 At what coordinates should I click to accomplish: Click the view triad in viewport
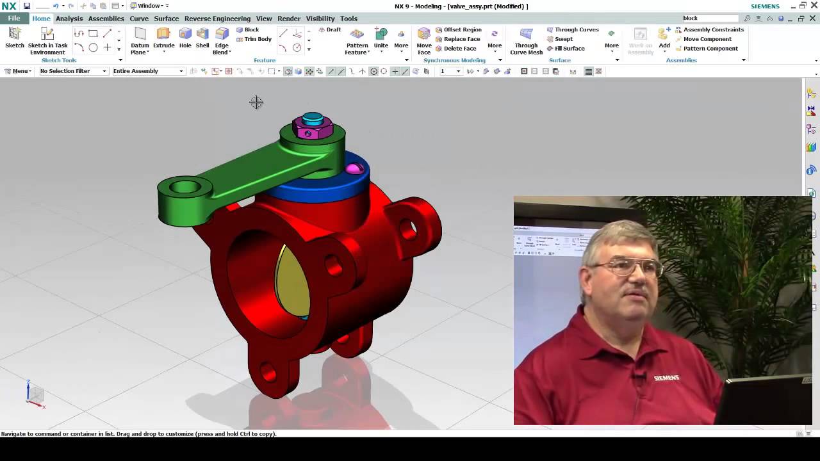pyautogui.click(x=35, y=393)
